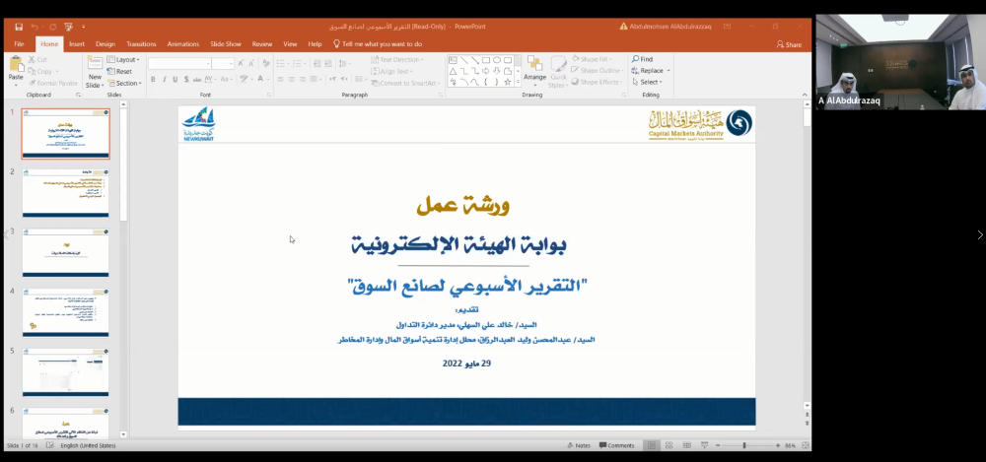Toggle the Comments pane
This screenshot has height=462, width=986.
[617, 445]
